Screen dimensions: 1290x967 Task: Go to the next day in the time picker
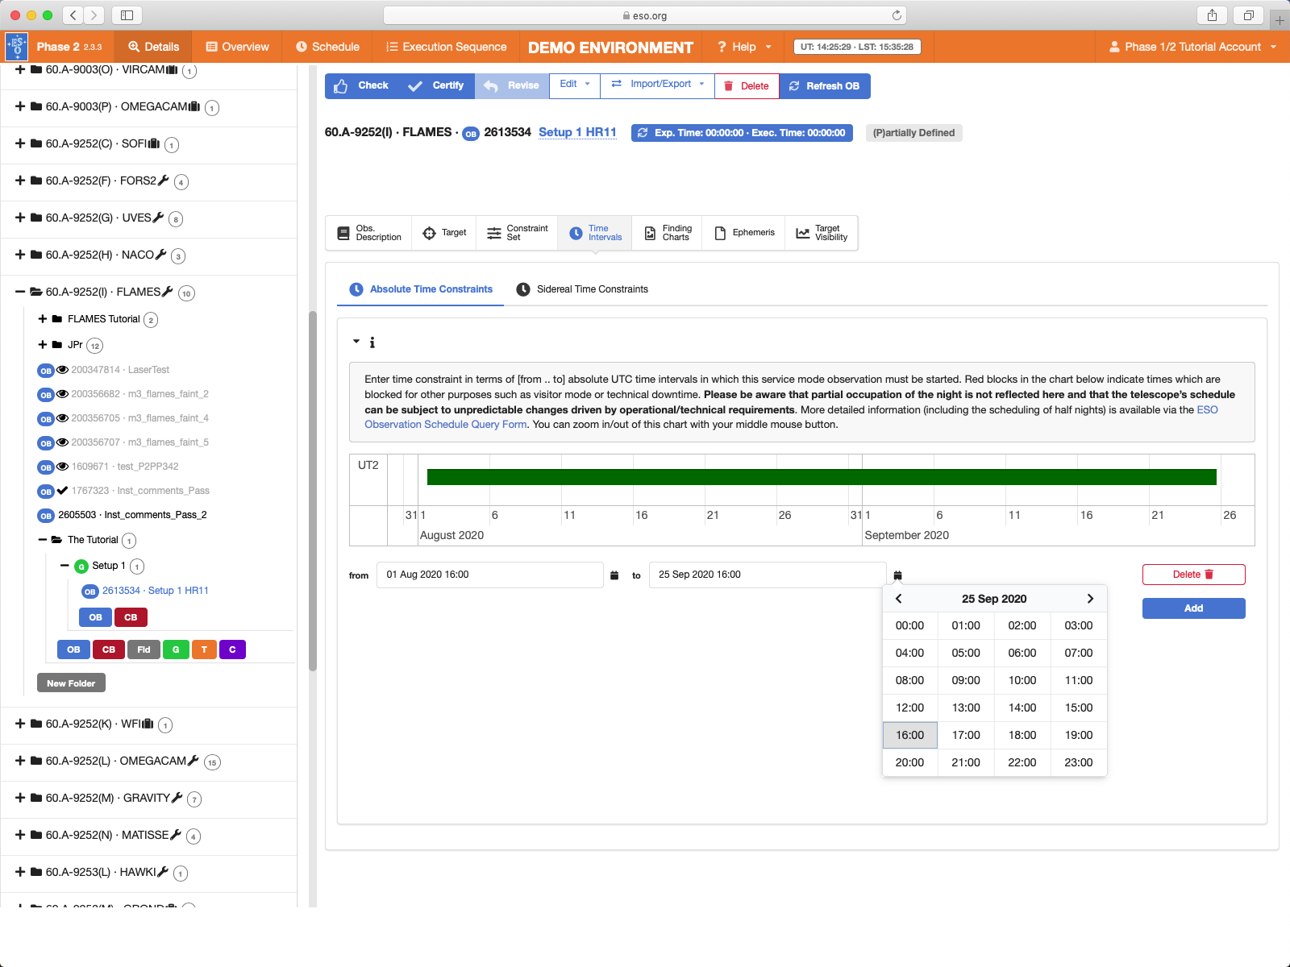point(1090,599)
